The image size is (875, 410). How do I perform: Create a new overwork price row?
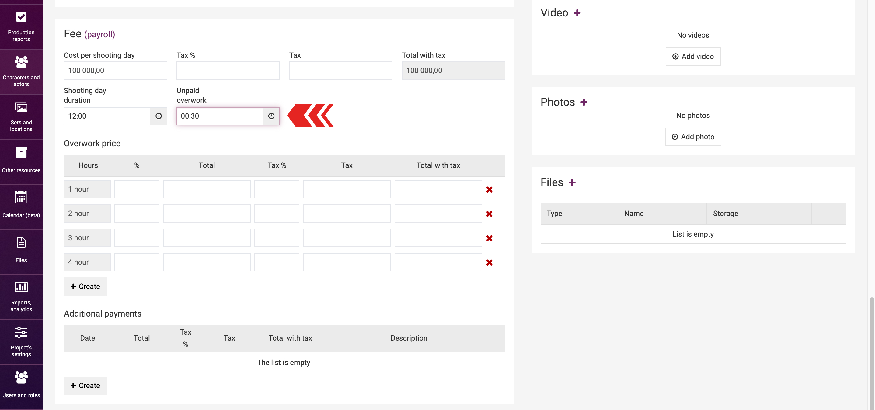(85, 286)
